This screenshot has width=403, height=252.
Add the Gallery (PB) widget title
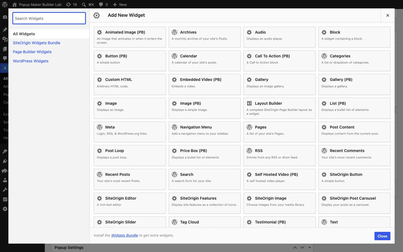click(341, 80)
